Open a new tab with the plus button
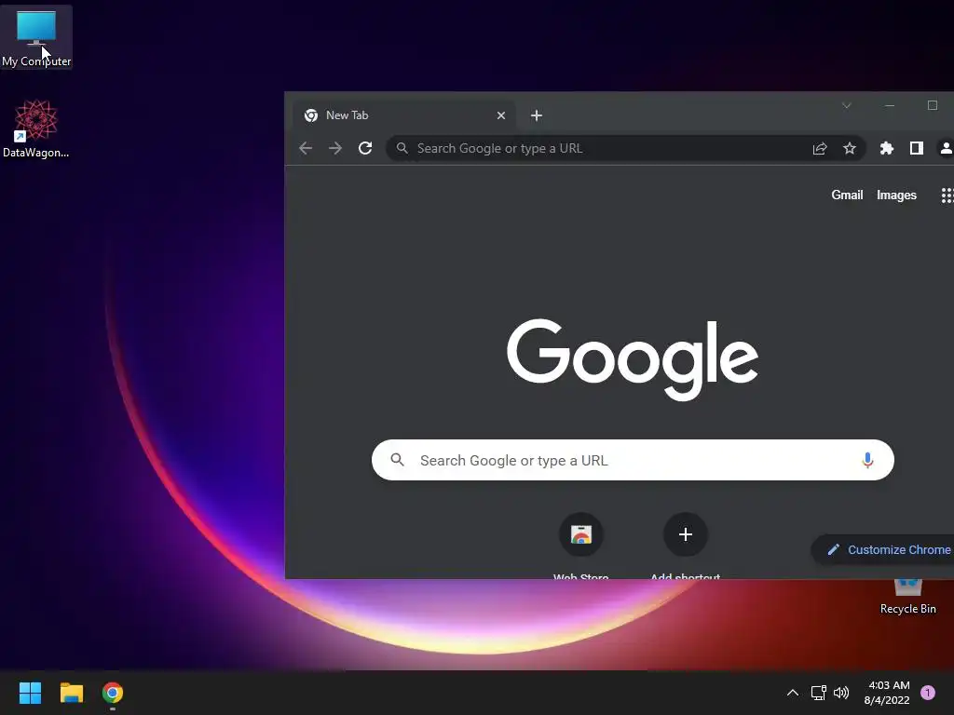 [536, 115]
